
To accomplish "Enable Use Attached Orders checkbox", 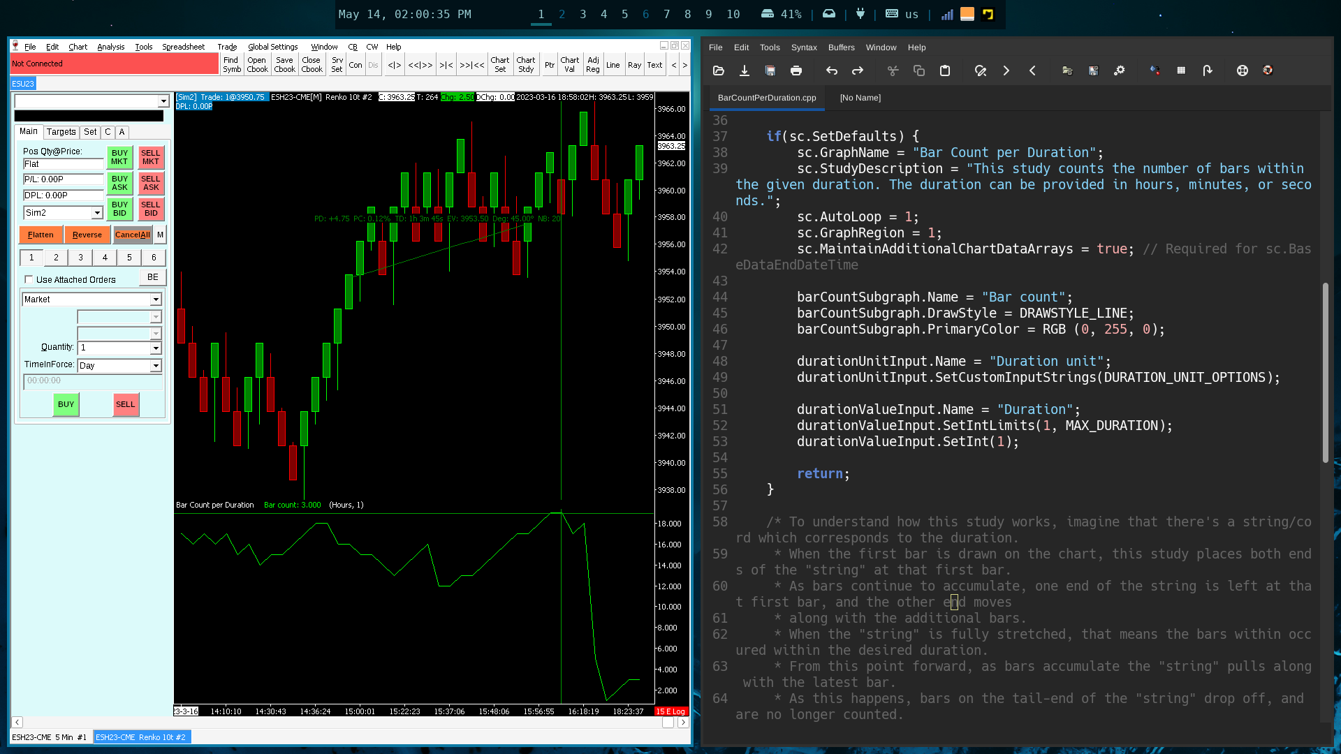I will 29,279.
